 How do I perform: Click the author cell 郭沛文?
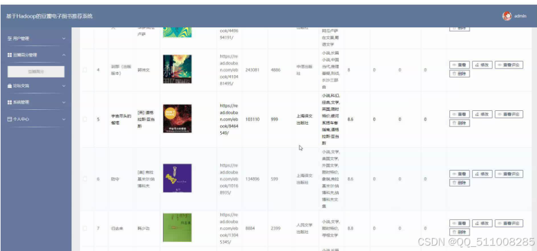(x=143, y=70)
